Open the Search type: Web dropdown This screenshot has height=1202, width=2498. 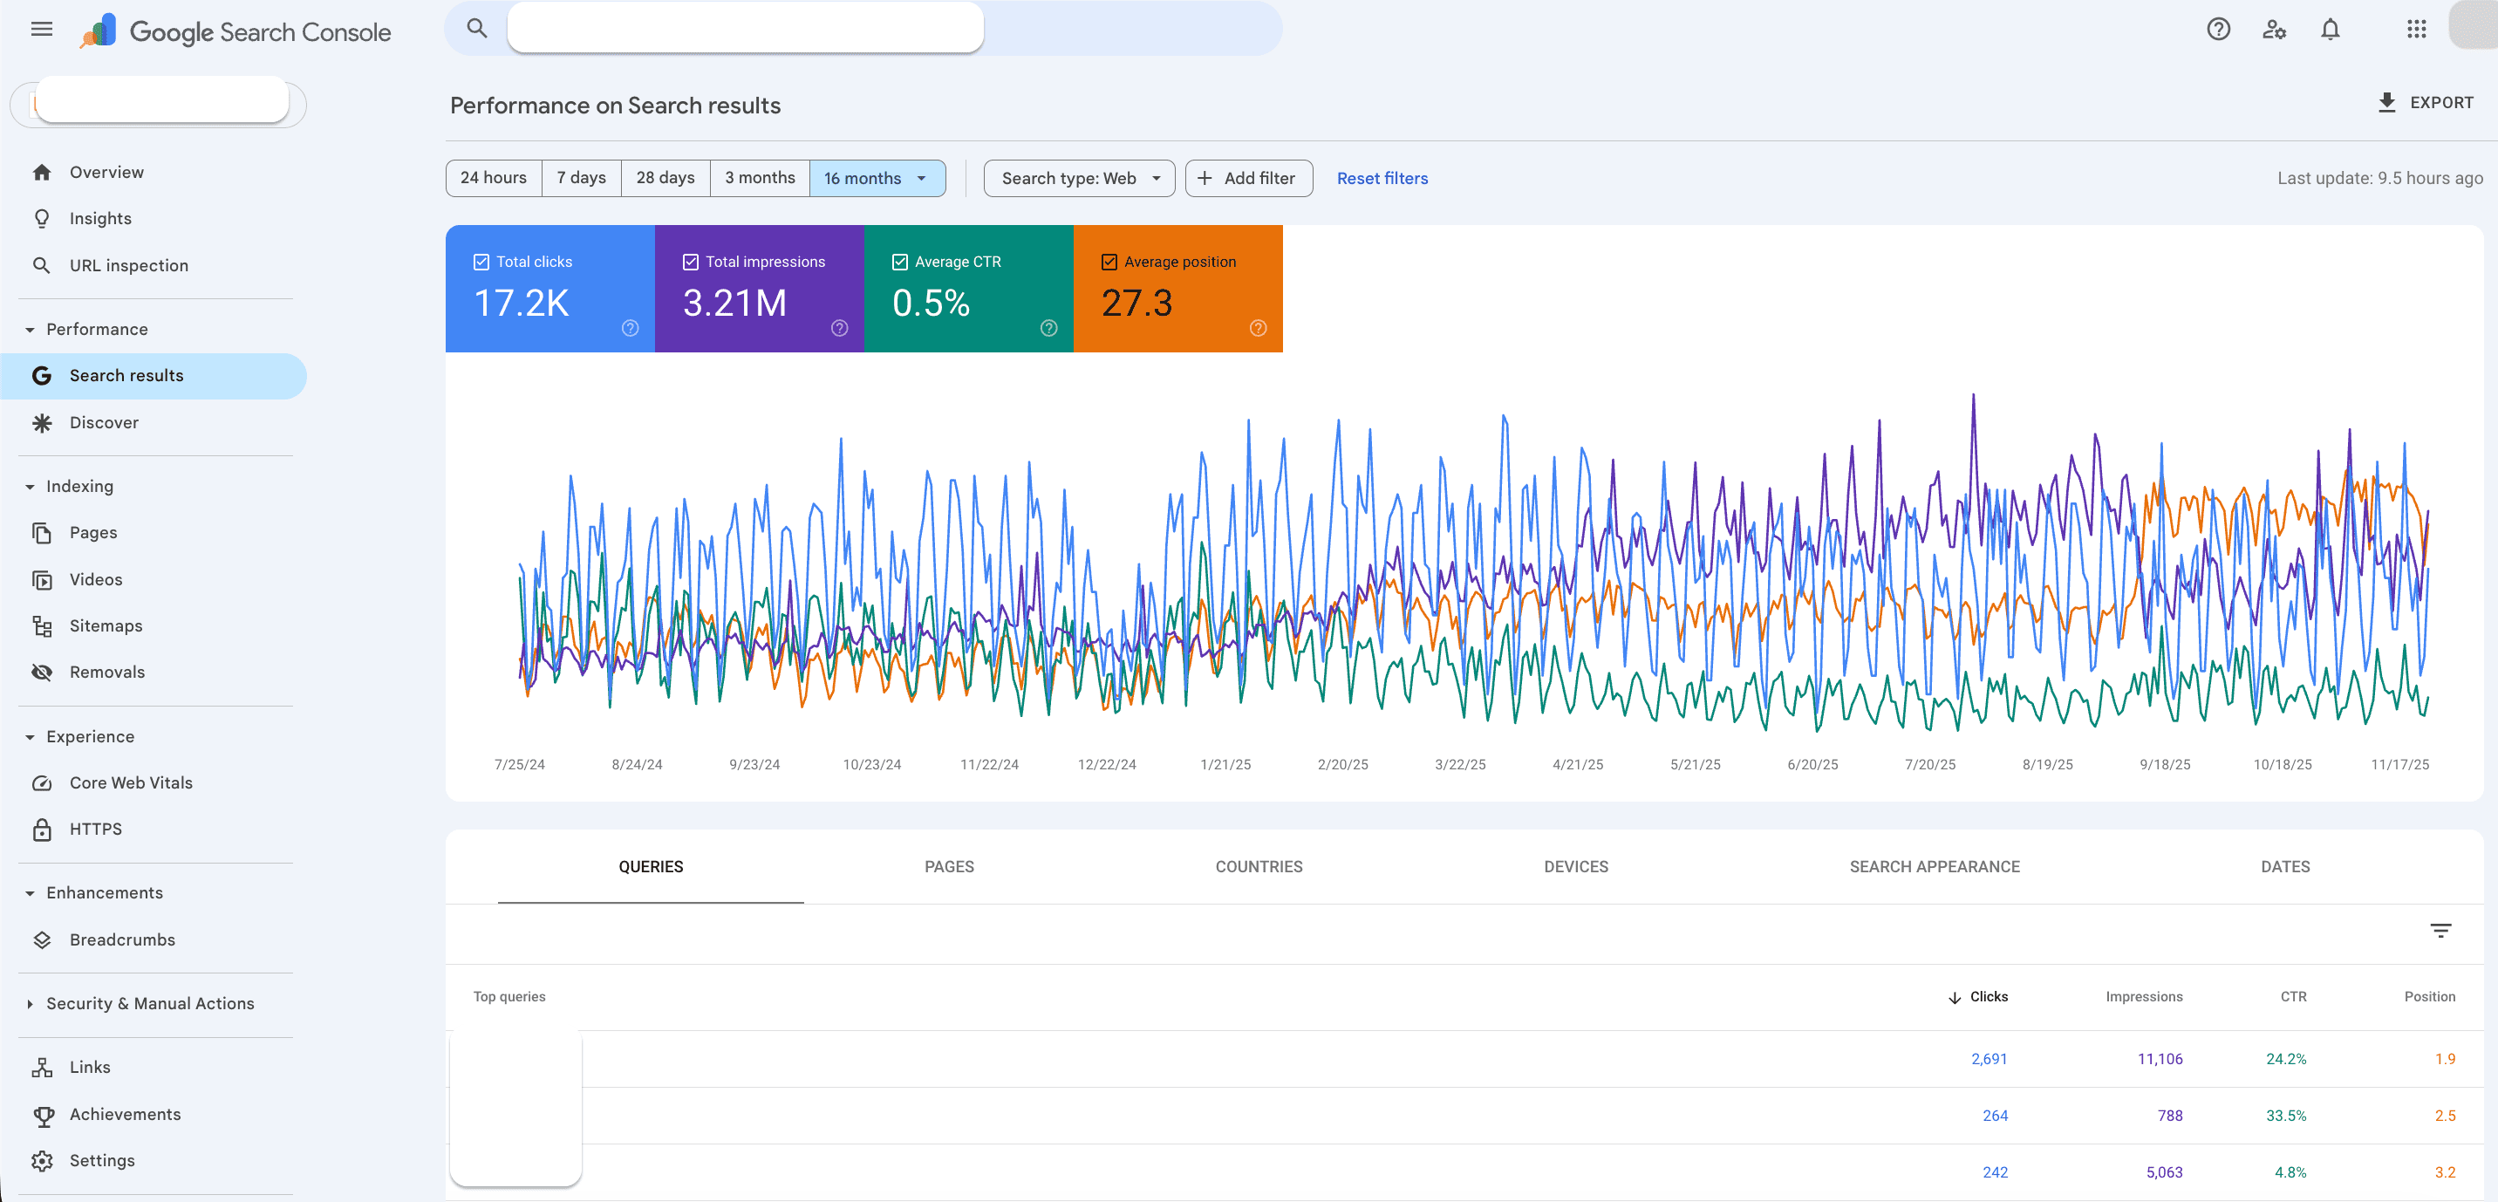(1078, 178)
